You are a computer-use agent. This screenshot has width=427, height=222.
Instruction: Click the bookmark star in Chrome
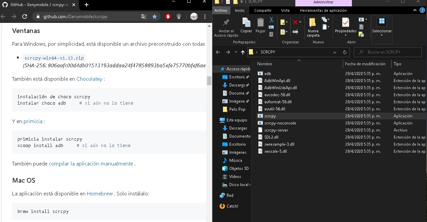tap(155, 16)
